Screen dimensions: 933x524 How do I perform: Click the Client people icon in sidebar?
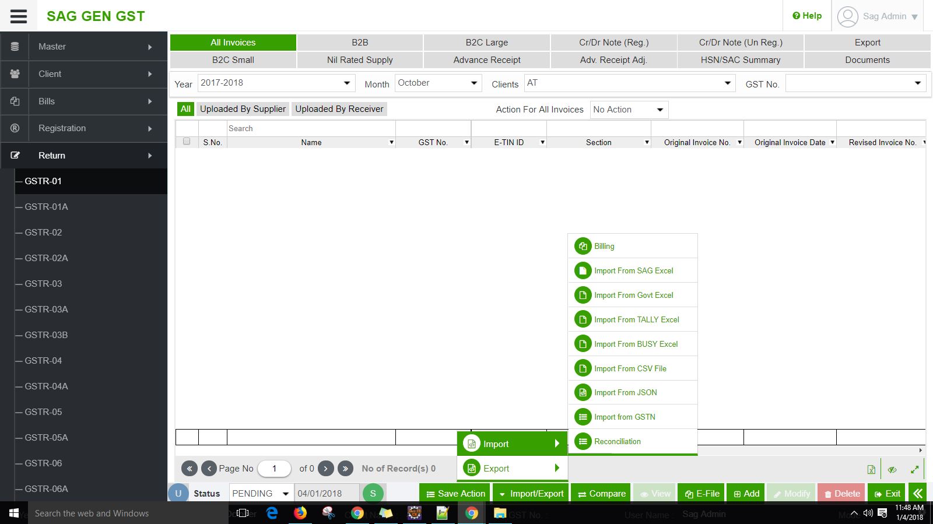15,74
